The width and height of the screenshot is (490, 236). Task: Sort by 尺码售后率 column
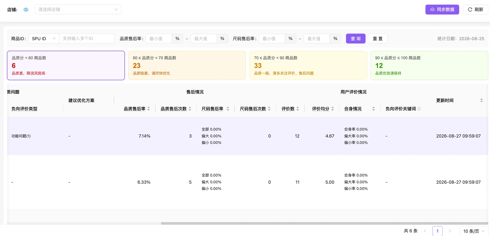click(228, 109)
